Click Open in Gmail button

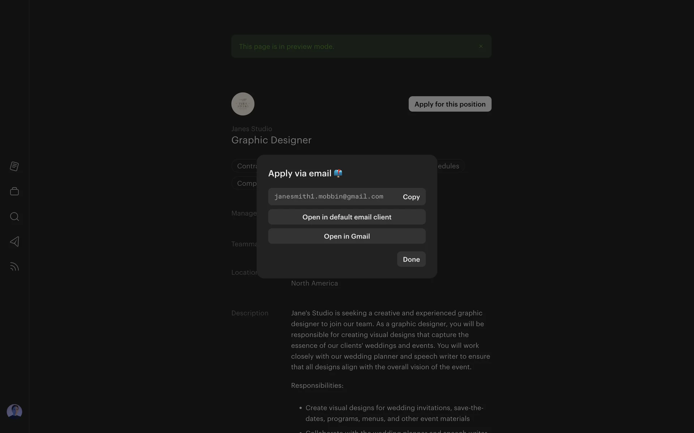[x=347, y=236]
